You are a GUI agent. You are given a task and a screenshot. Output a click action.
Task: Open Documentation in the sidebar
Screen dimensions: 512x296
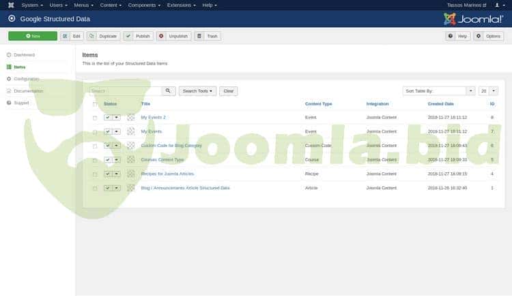25,91
